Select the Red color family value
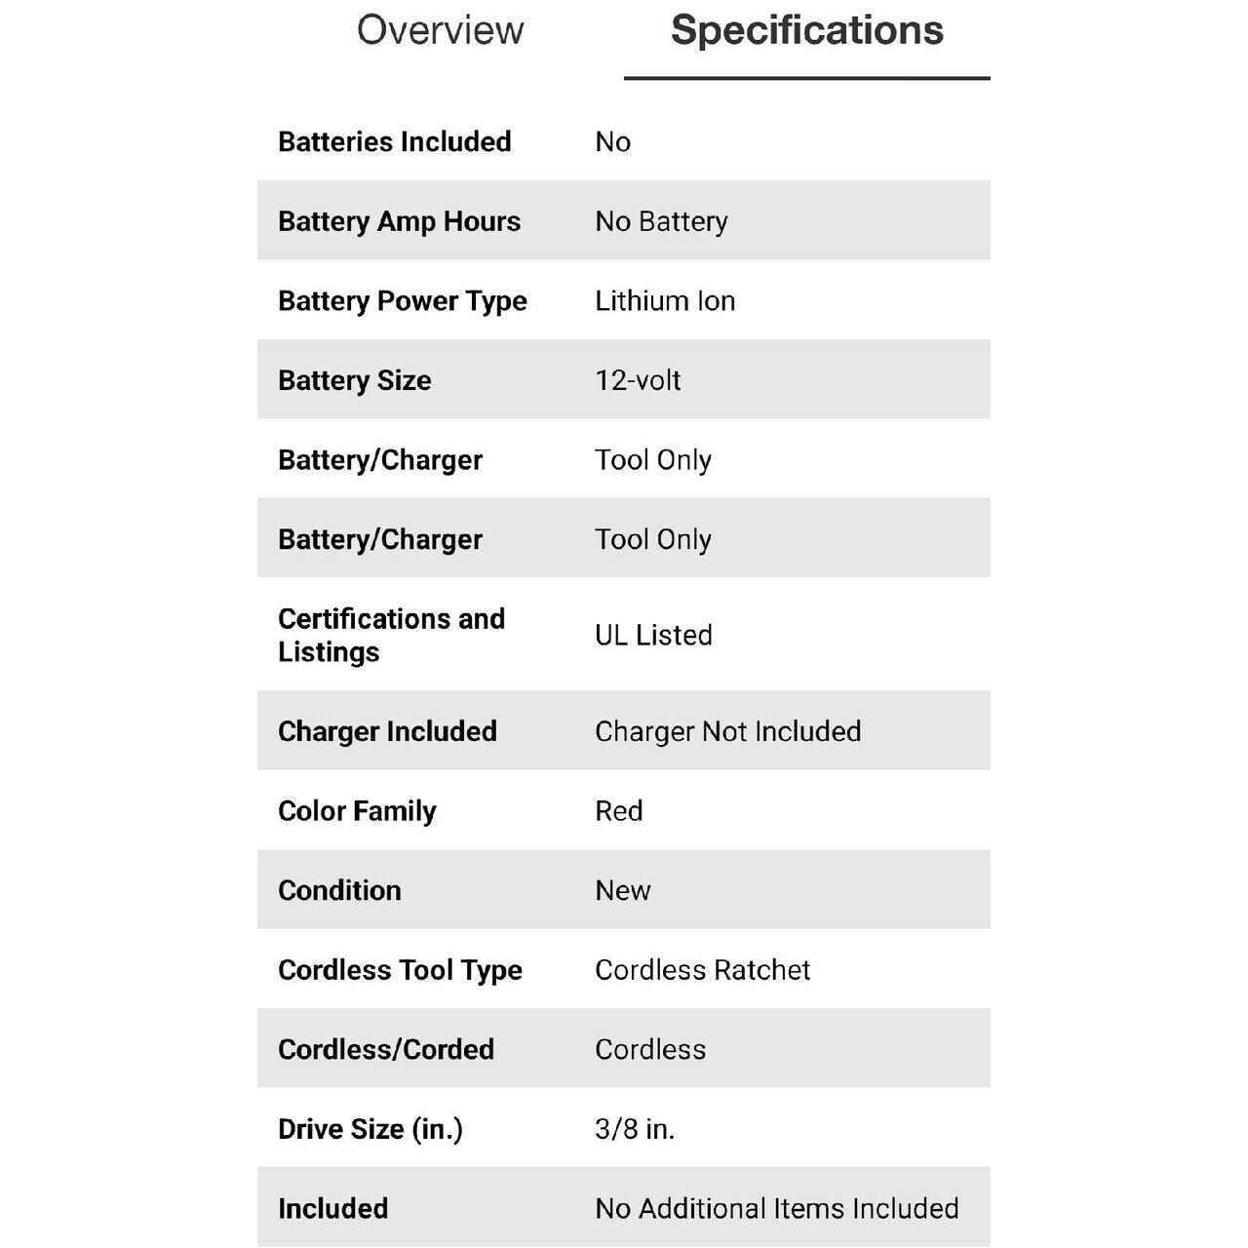Screen dimensions: 1248x1248 (x=618, y=811)
